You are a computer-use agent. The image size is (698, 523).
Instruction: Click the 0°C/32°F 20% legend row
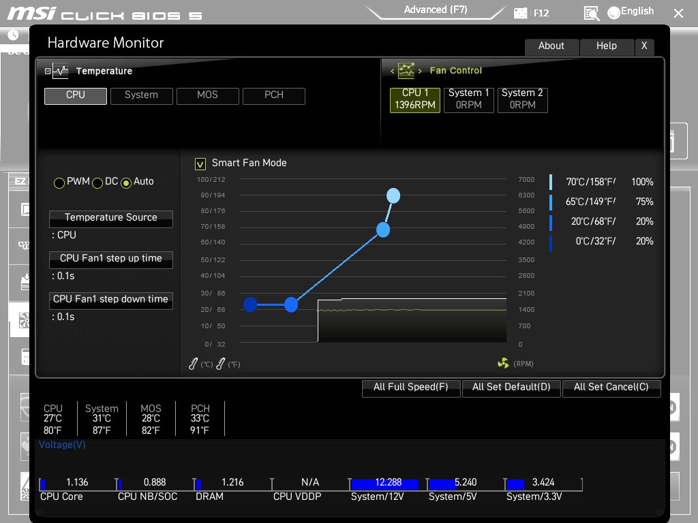point(602,241)
